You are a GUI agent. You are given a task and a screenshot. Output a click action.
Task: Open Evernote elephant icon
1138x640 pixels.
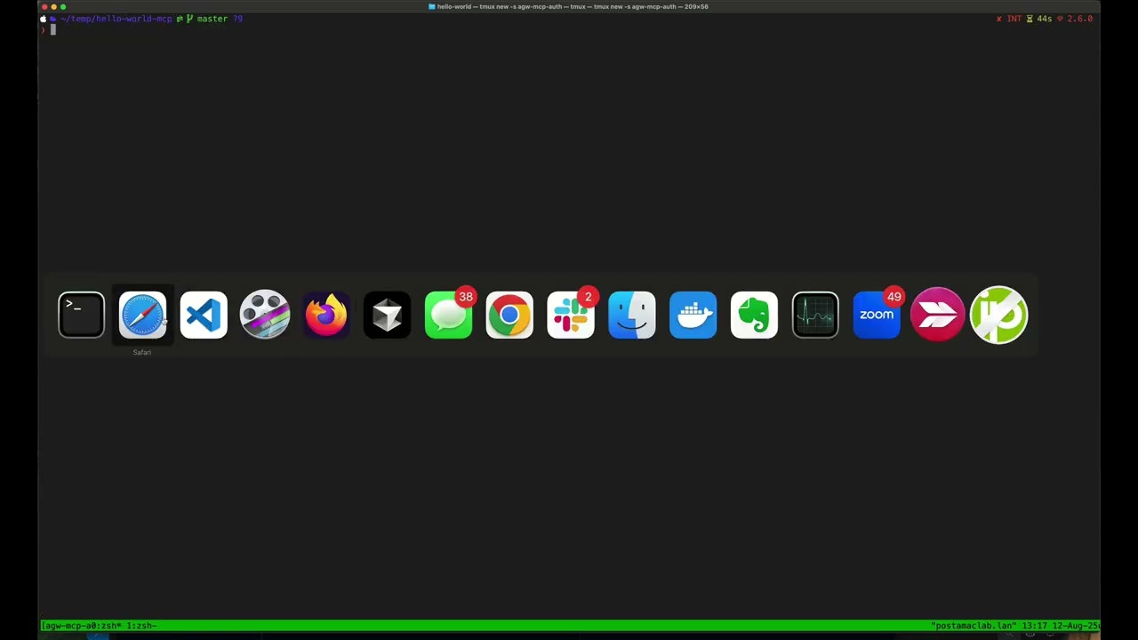point(754,315)
